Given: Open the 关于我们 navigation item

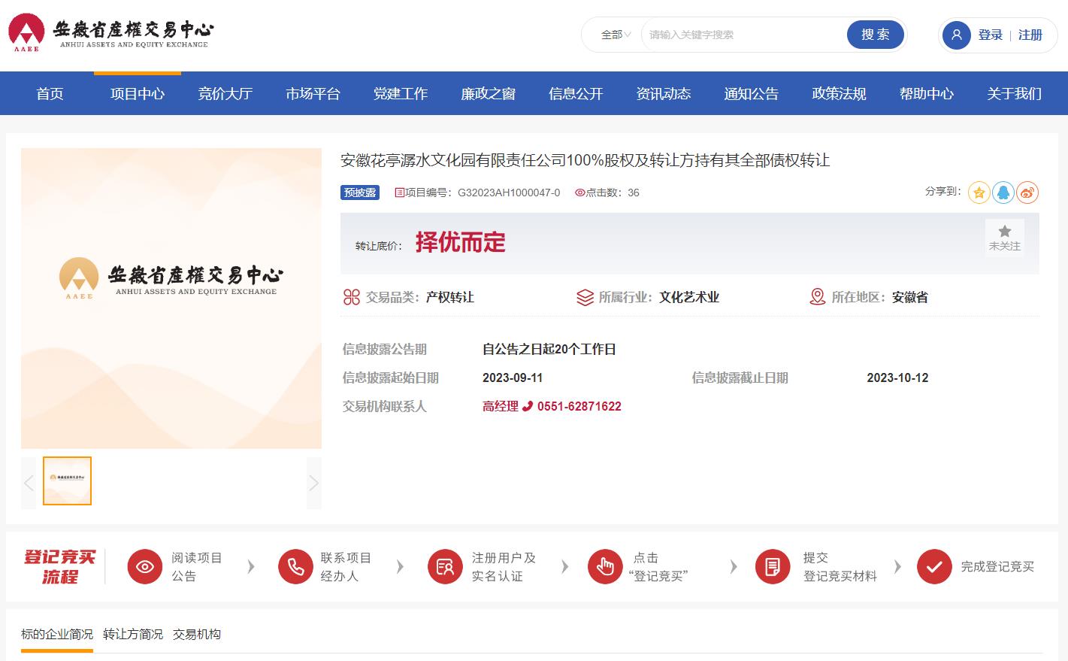Looking at the screenshot, I should point(1014,94).
